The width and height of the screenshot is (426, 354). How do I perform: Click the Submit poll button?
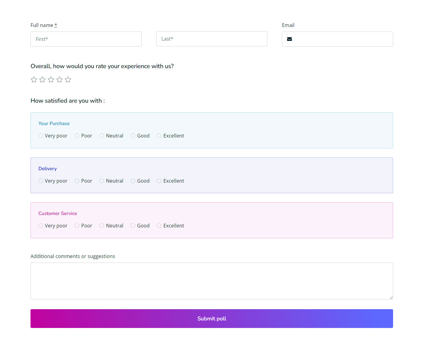tap(212, 319)
